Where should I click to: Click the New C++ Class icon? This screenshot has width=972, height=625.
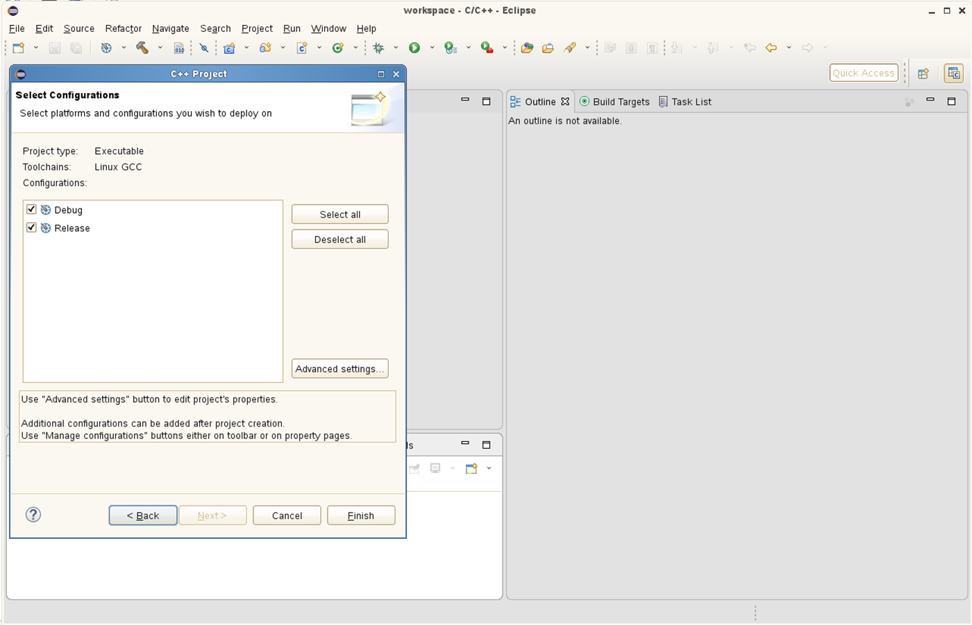338,48
